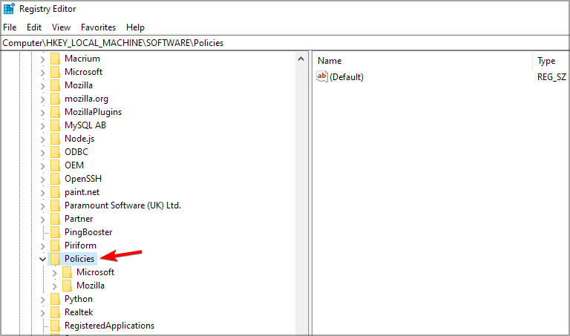
Task: Select the Policies key
Action: pyautogui.click(x=79, y=259)
